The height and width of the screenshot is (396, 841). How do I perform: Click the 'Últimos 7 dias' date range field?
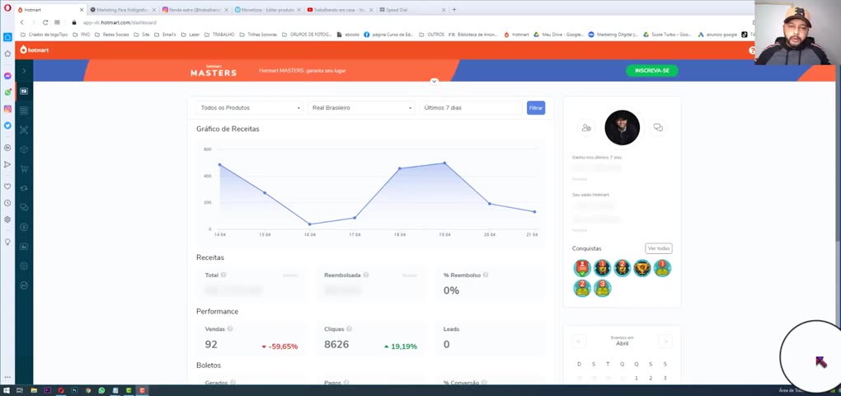coord(470,108)
